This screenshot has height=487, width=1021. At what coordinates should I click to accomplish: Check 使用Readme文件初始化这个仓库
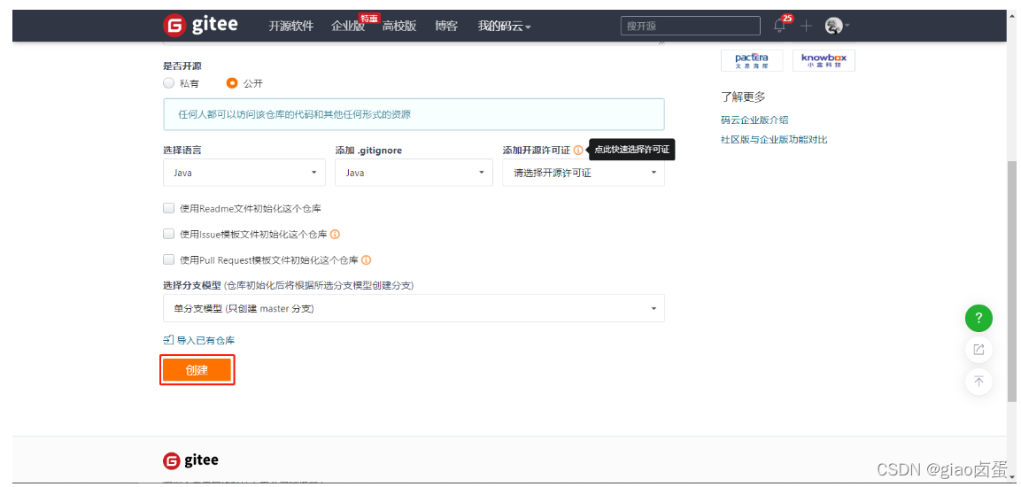click(x=168, y=208)
